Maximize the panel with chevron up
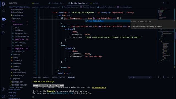Viewport: 176px width, 99px height. [x=168, y=77]
